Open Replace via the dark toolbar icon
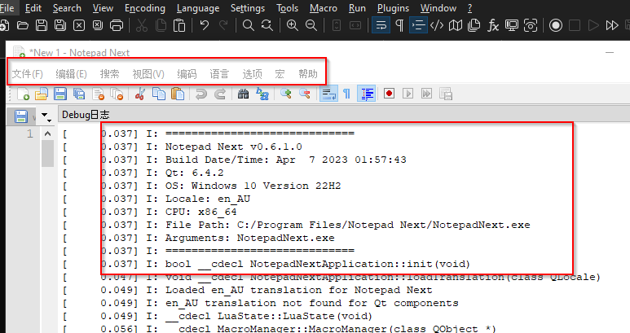Image resolution: width=630 pixels, height=333 pixels. click(x=267, y=26)
